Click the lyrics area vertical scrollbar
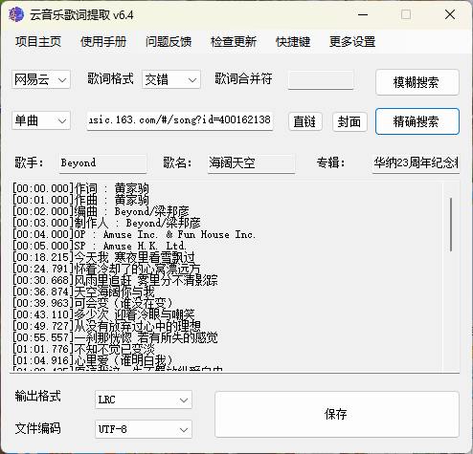This screenshot has width=473, height=454. pos(451,276)
